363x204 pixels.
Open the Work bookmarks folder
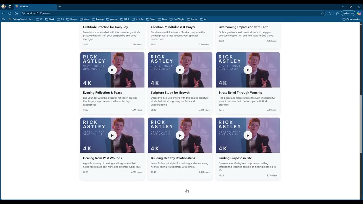coord(50,19)
